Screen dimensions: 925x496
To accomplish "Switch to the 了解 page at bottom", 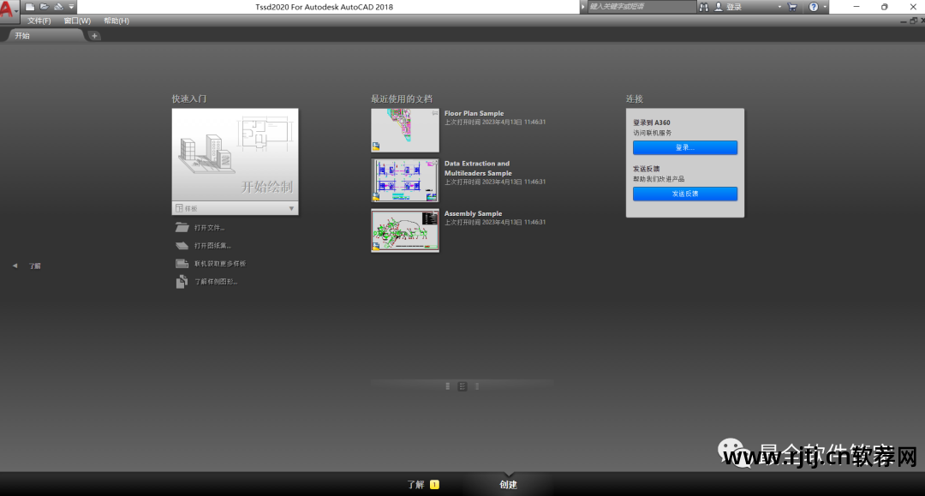I will pos(416,485).
